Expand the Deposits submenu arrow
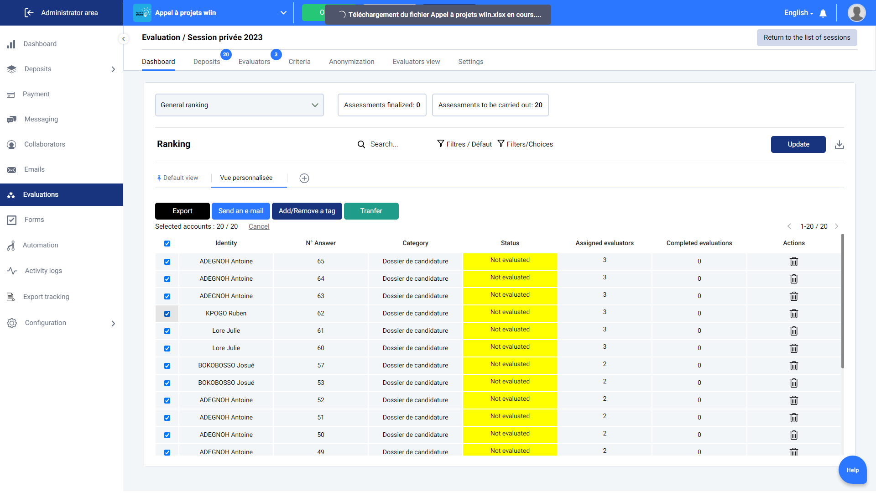The width and height of the screenshot is (876, 493). point(113,69)
